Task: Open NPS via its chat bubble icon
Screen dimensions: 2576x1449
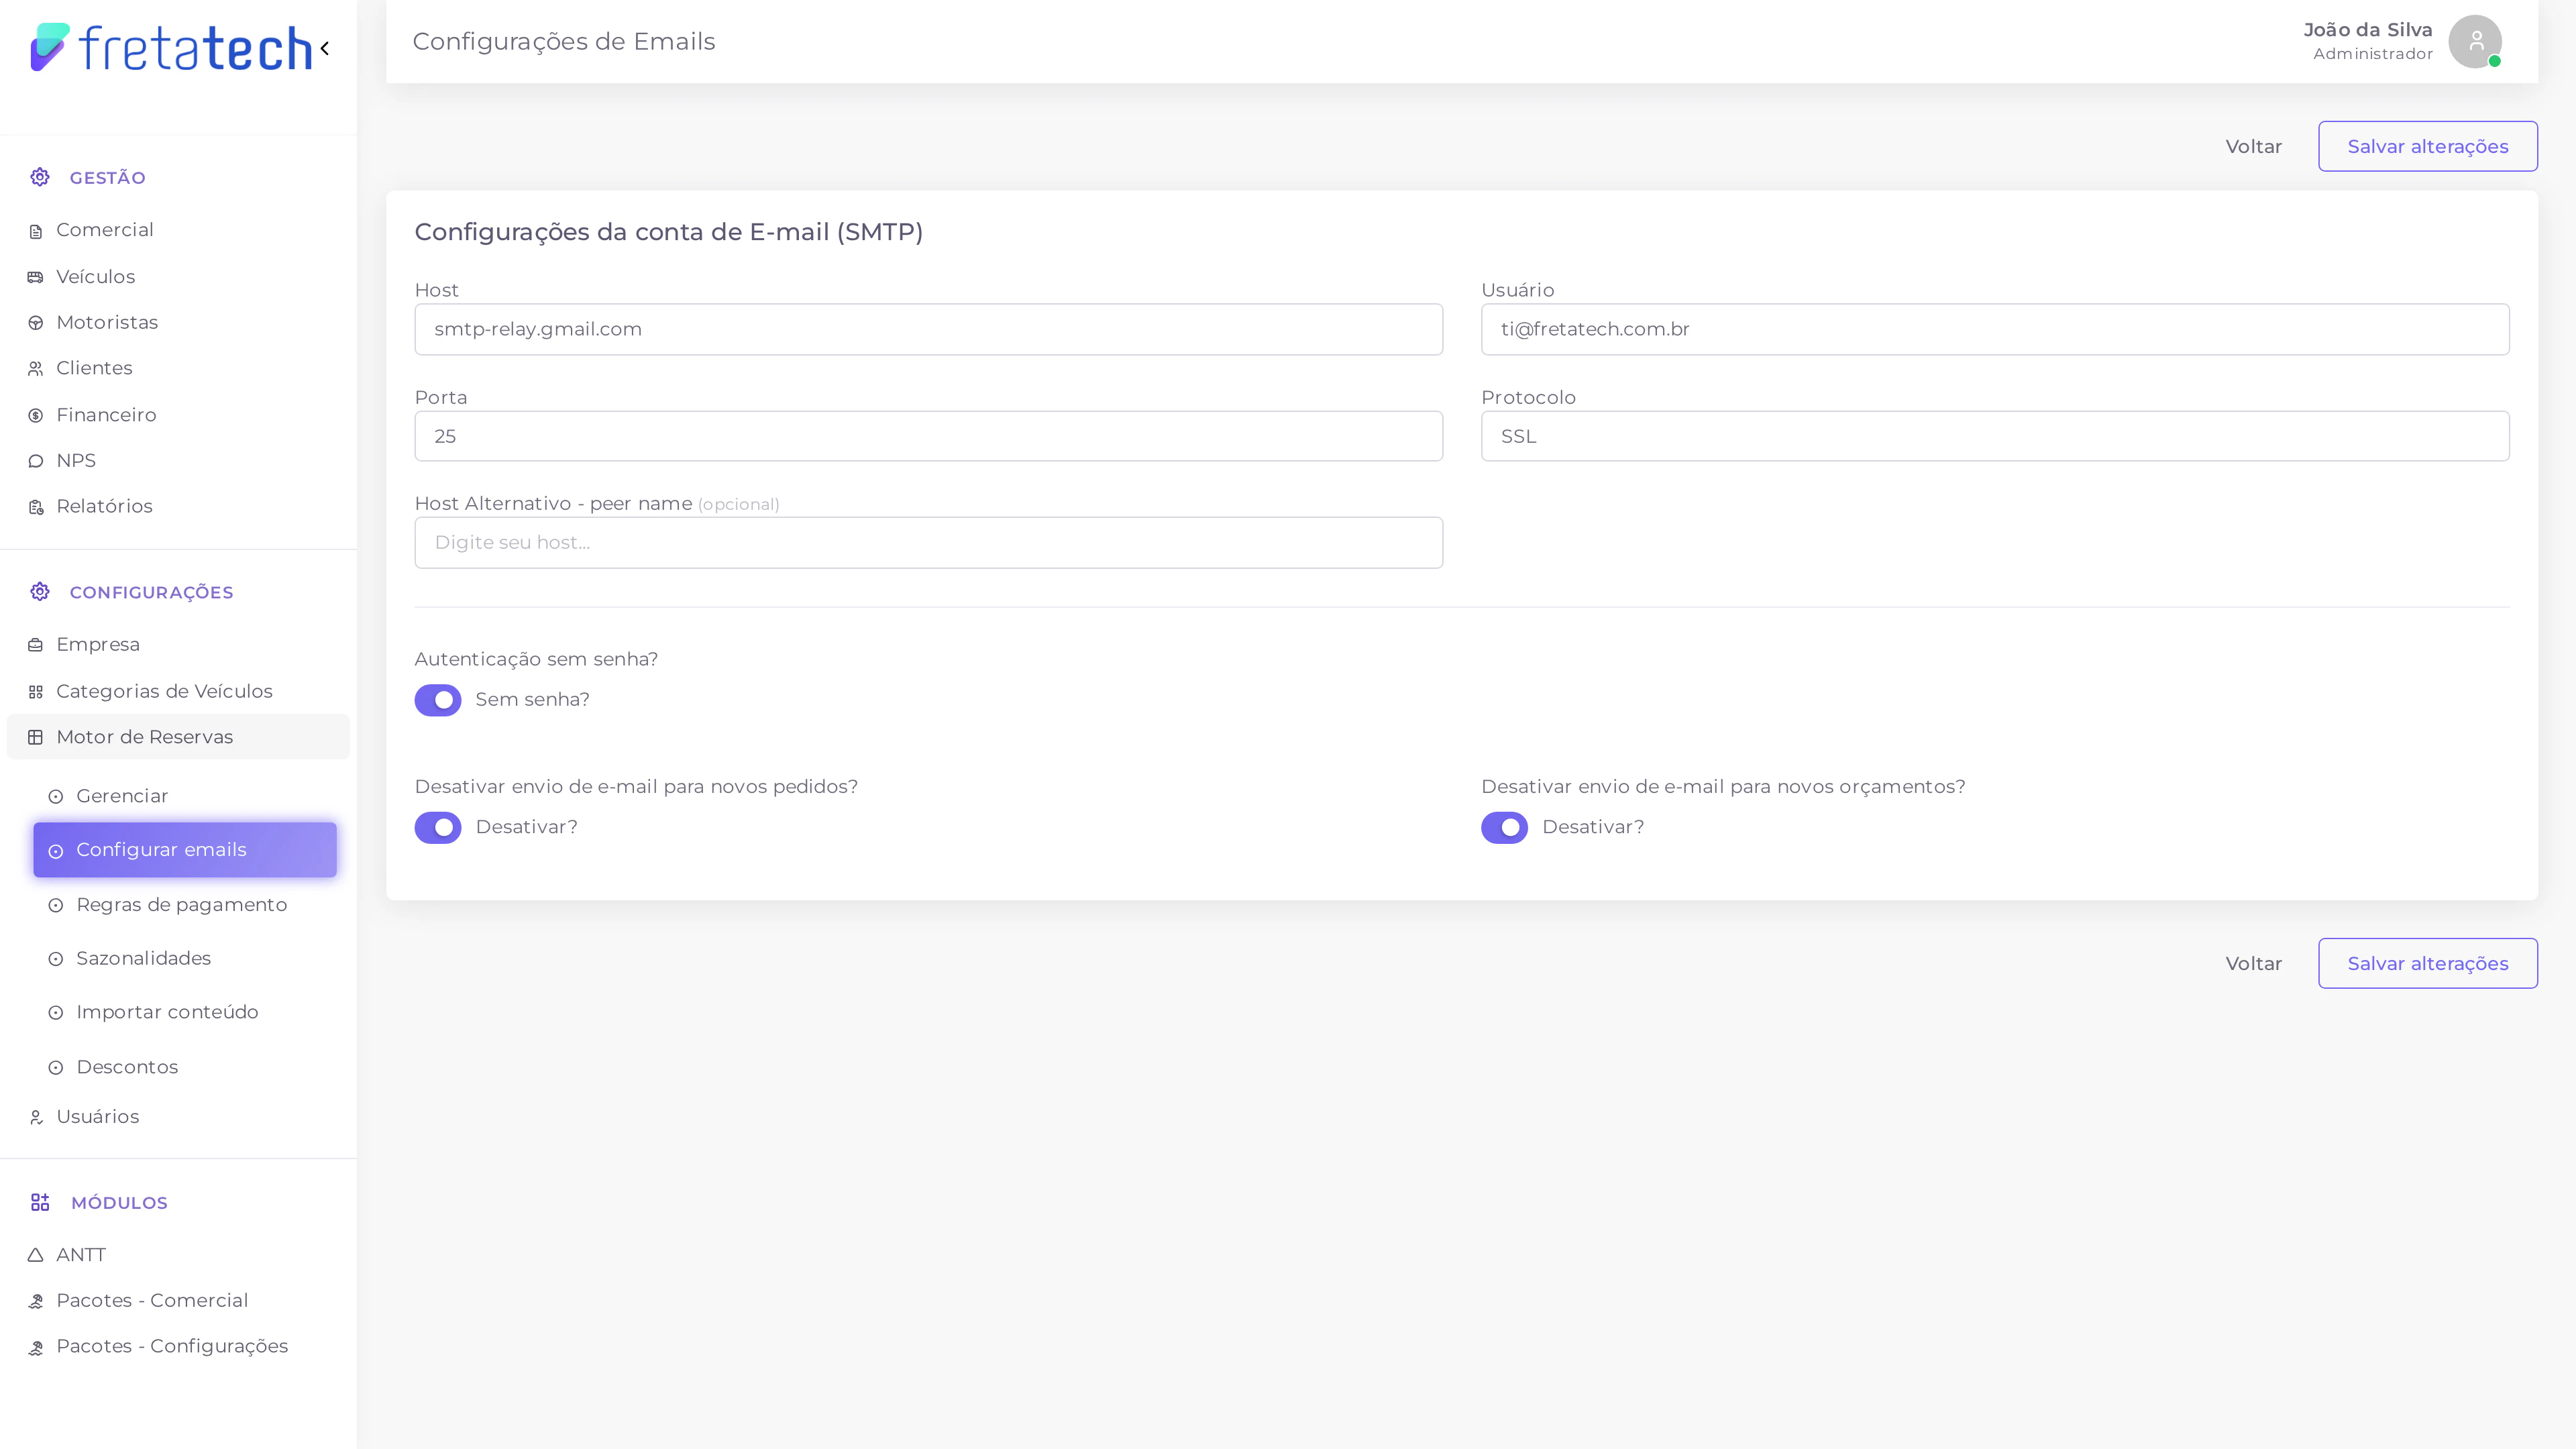Action: coord(36,460)
